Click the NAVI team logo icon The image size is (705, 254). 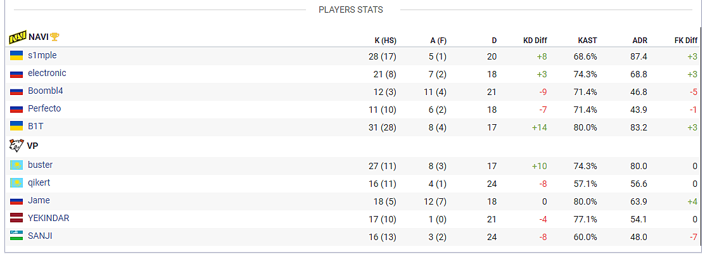pyautogui.click(x=18, y=37)
